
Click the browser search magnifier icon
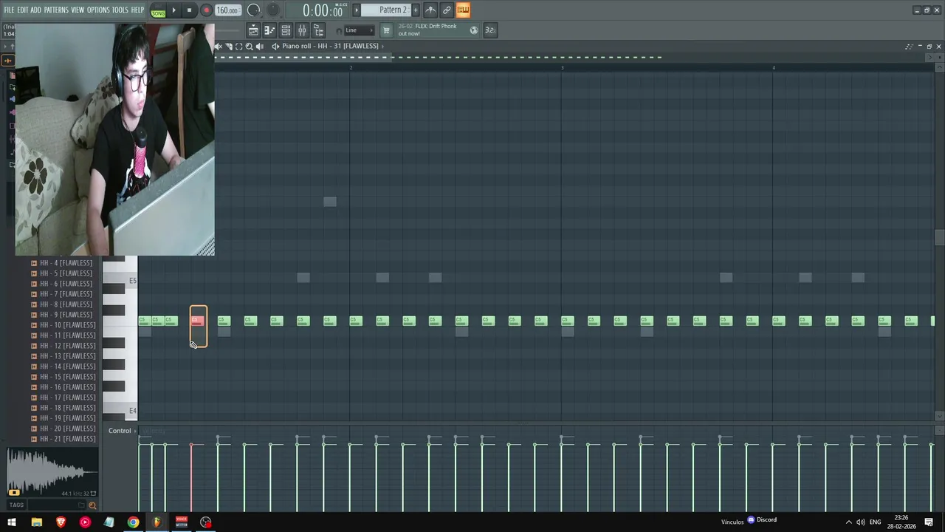[x=92, y=505]
